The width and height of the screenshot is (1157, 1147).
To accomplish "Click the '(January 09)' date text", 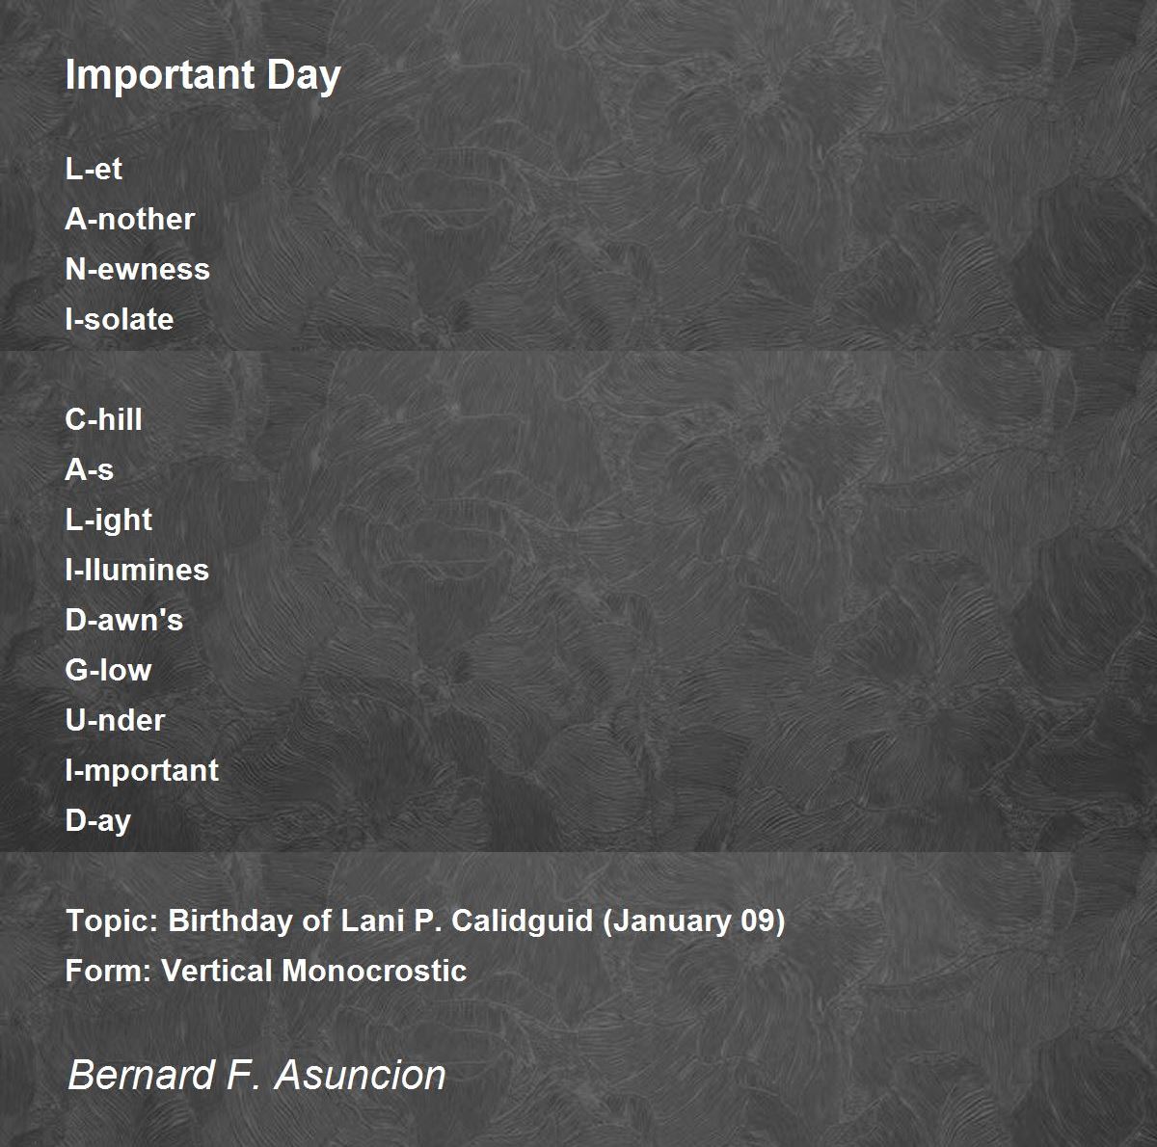I will point(694,920).
